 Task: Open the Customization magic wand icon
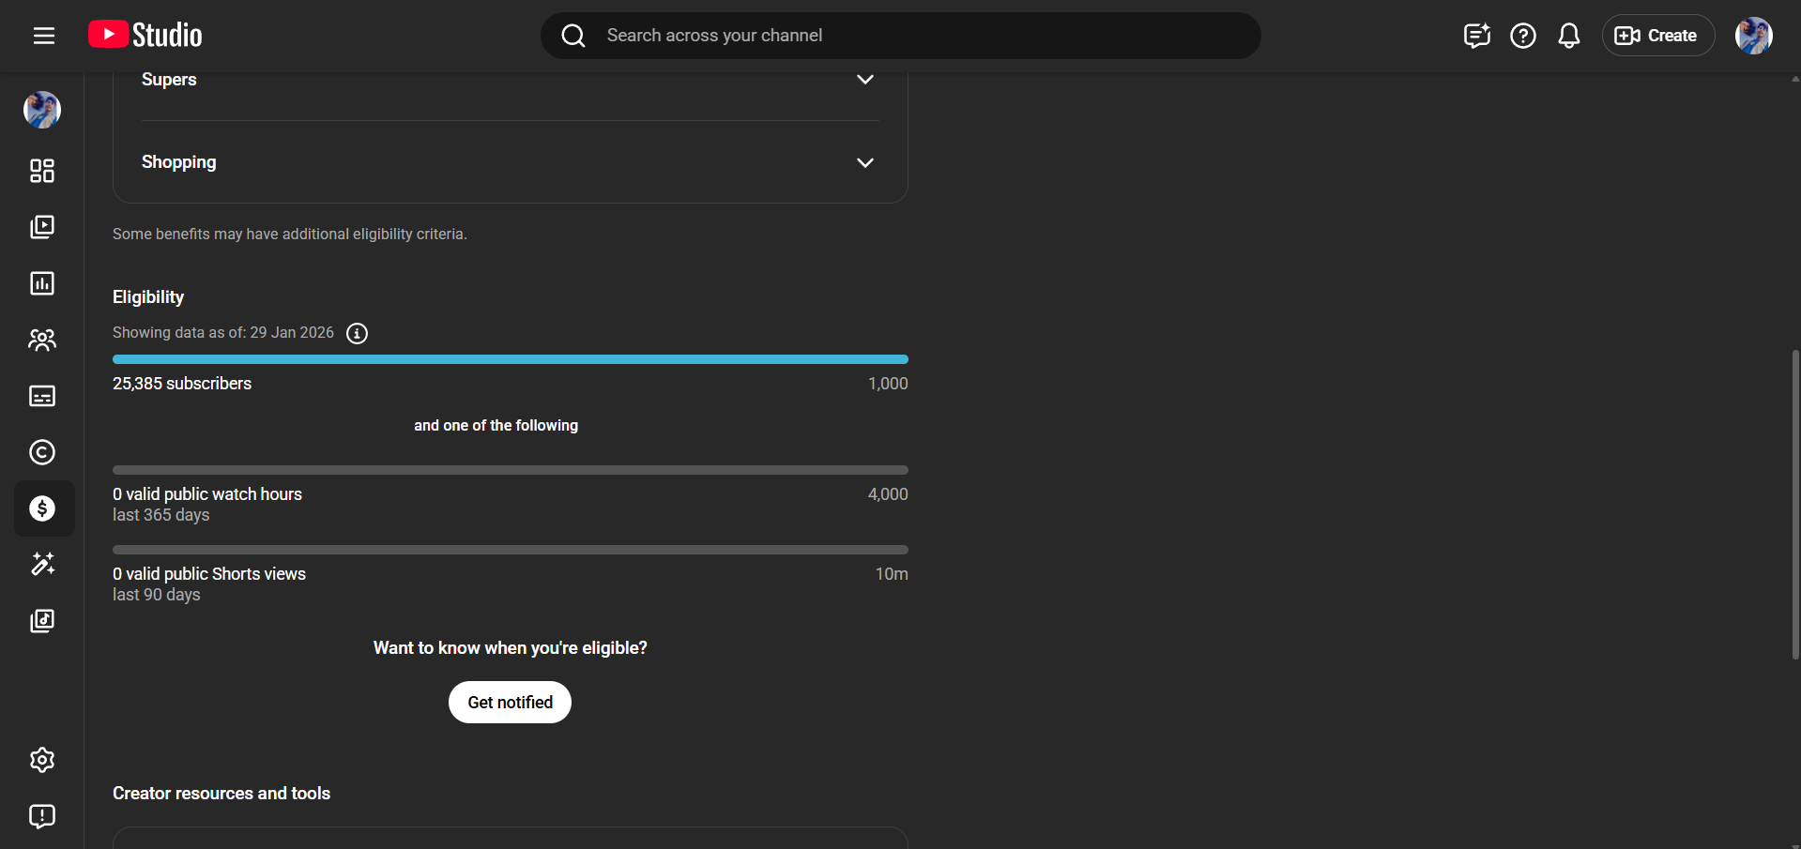coord(42,564)
